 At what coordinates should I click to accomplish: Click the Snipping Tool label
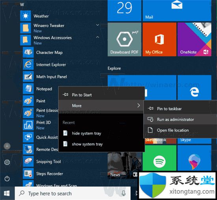(49, 162)
